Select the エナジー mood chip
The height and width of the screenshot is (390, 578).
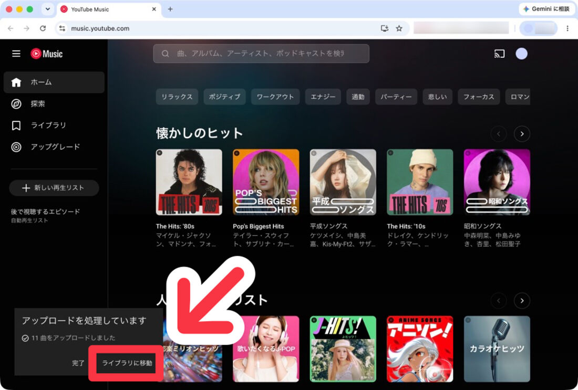(323, 97)
